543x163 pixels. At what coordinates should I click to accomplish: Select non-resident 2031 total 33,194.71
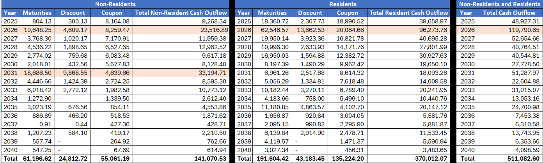click(181, 73)
